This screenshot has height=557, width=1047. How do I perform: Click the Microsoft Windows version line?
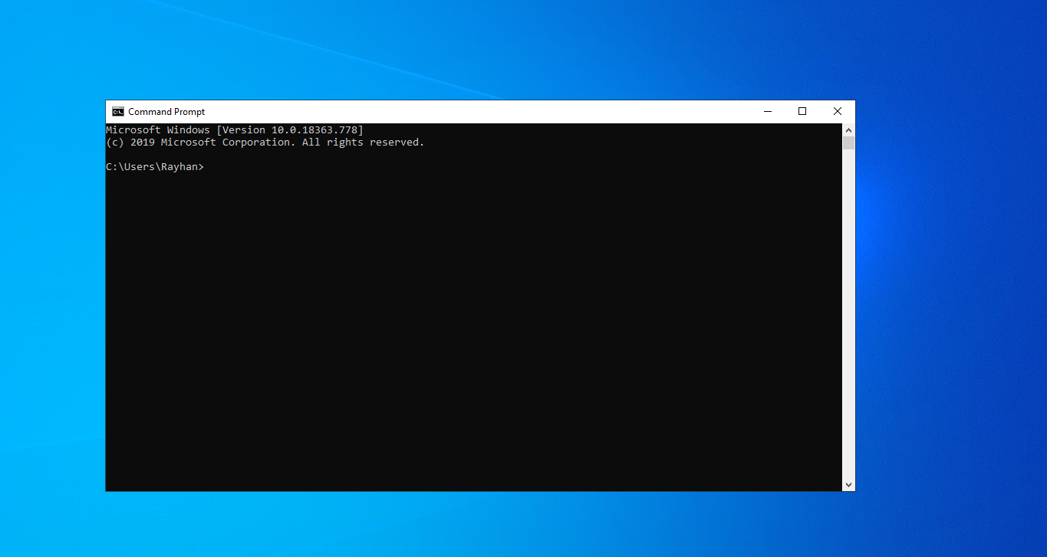click(x=235, y=130)
